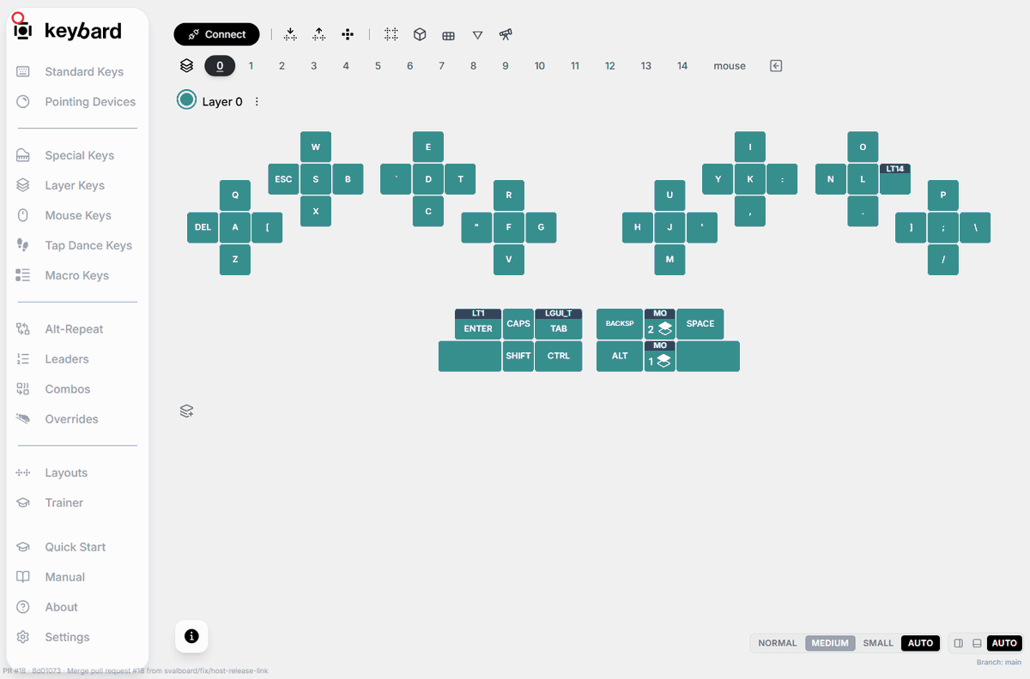Click the MO 2 layer key
The height and width of the screenshot is (679, 1030).
tap(660, 324)
